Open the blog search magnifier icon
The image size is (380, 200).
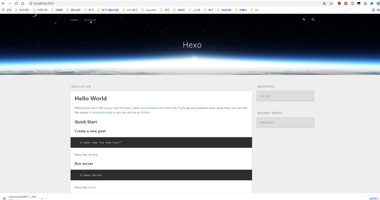tap(313, 19)
